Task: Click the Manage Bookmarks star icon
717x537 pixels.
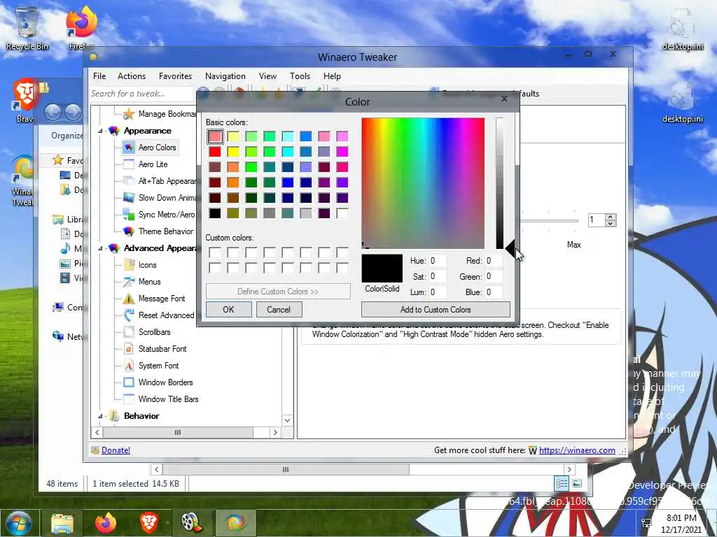Action: (x=129, y=114)
